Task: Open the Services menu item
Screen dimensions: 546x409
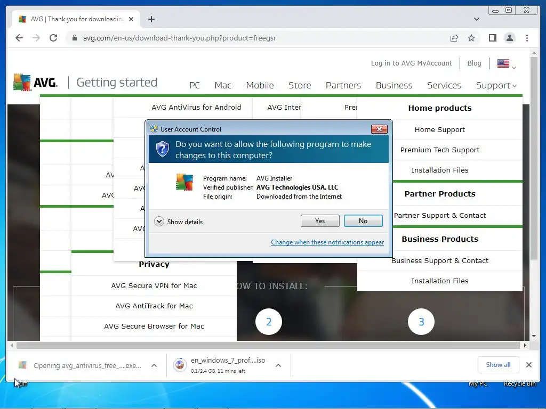Action: [444, 85]
